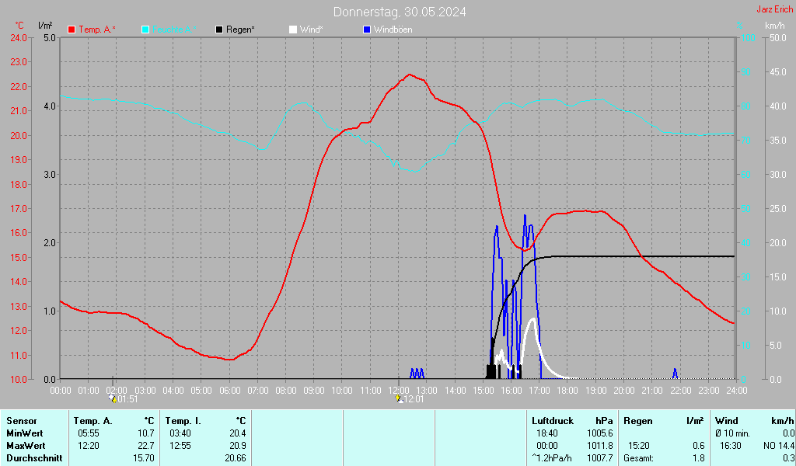The height and width of the screenshot is (466, 796).
Task: Click the white Wind legend swatch
Action: click(293, 30)
